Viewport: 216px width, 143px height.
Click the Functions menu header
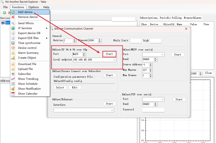(x=18, y=7)
